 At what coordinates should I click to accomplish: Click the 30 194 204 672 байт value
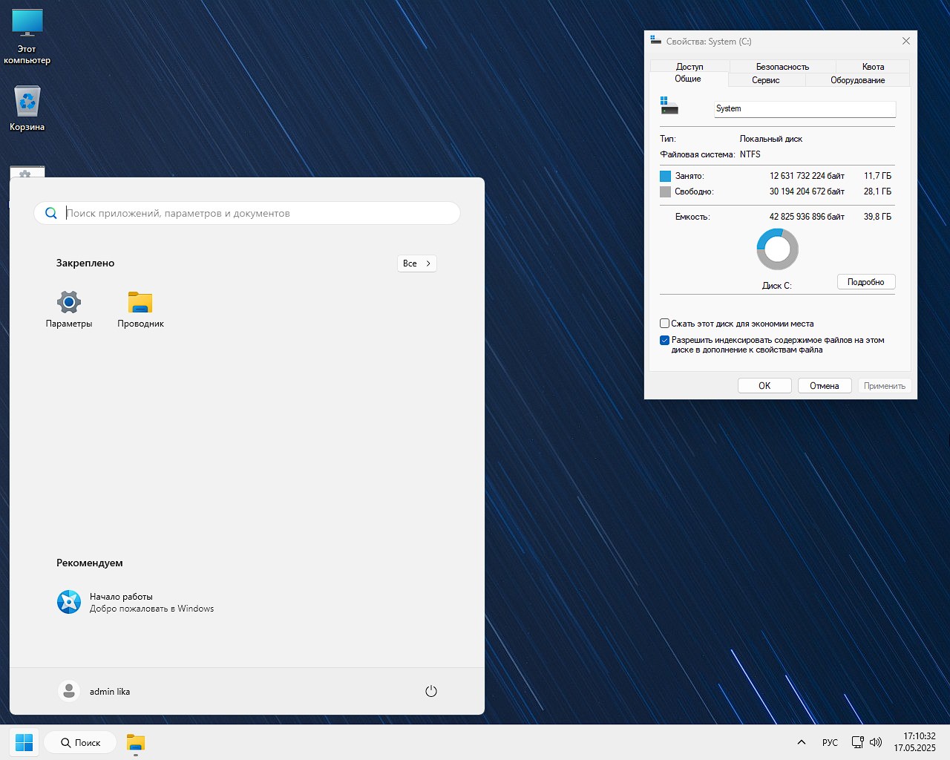[x=807, y=191]
